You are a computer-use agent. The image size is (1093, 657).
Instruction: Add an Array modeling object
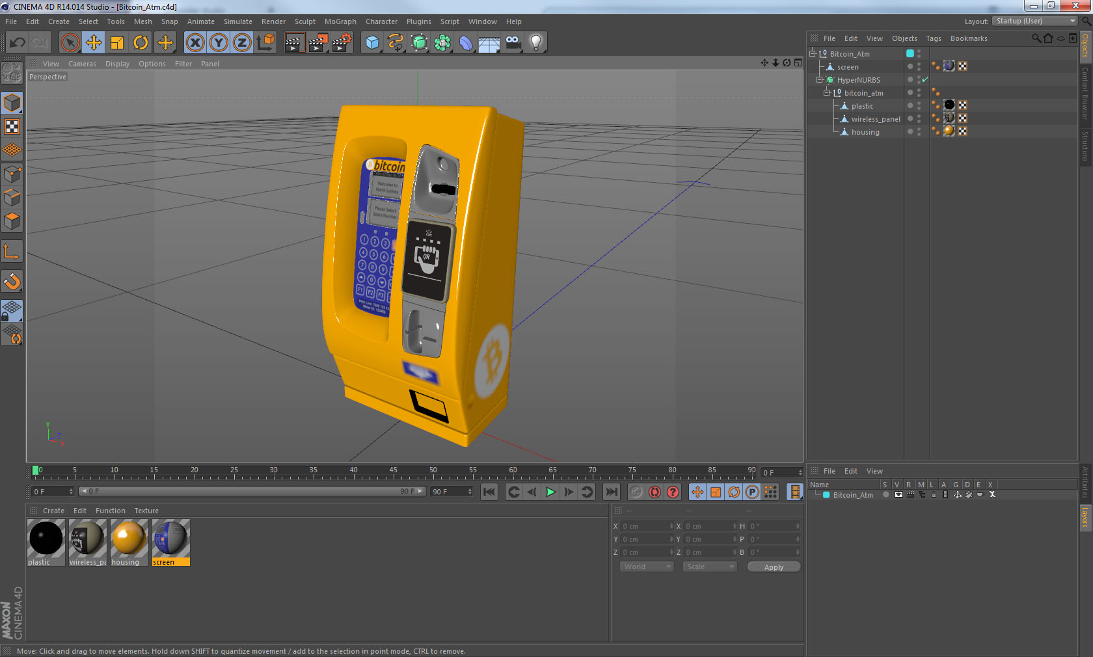(x=442, y=43)
